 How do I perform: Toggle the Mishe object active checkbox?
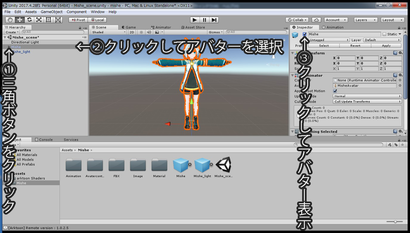pos(304,34)
